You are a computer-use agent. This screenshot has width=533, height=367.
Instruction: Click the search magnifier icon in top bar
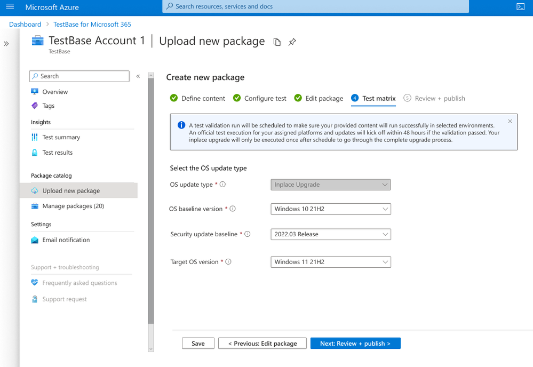coord(170,6)
